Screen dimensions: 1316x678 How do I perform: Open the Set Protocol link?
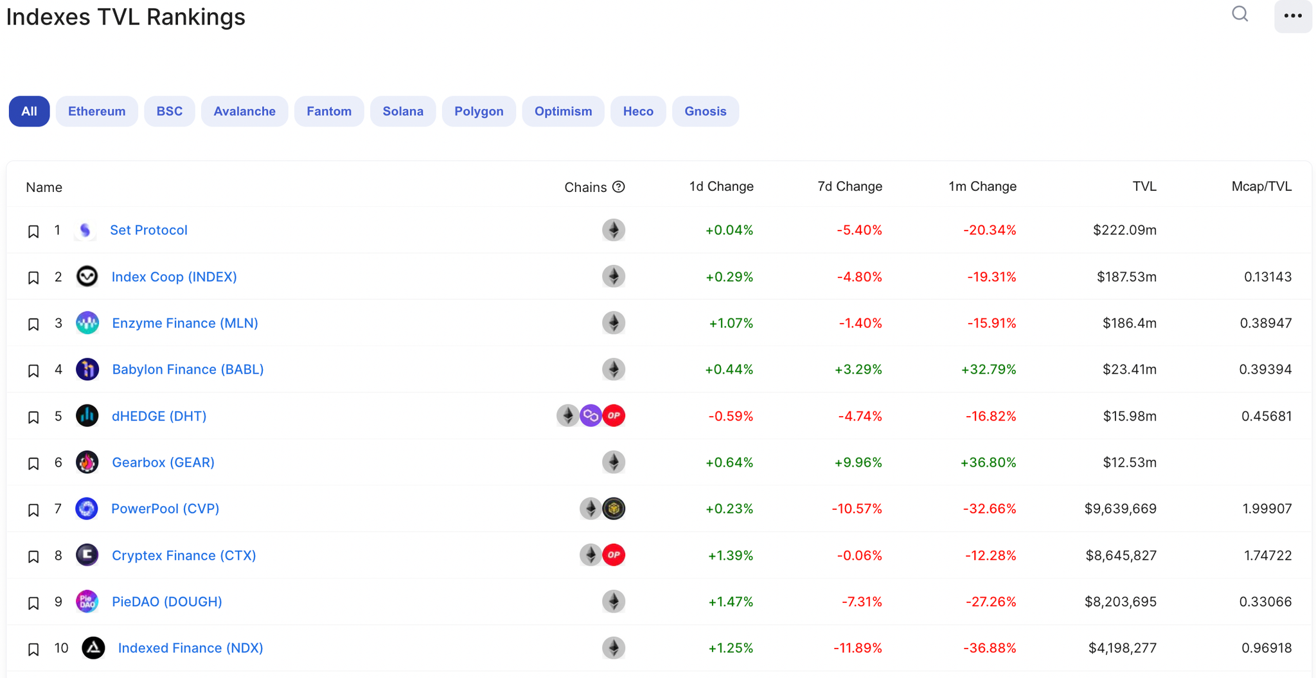(149, 230)
